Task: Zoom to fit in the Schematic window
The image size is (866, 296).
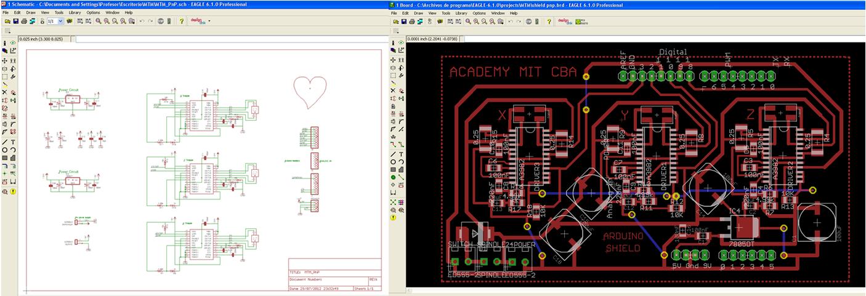Action: (x=99, y=21)
